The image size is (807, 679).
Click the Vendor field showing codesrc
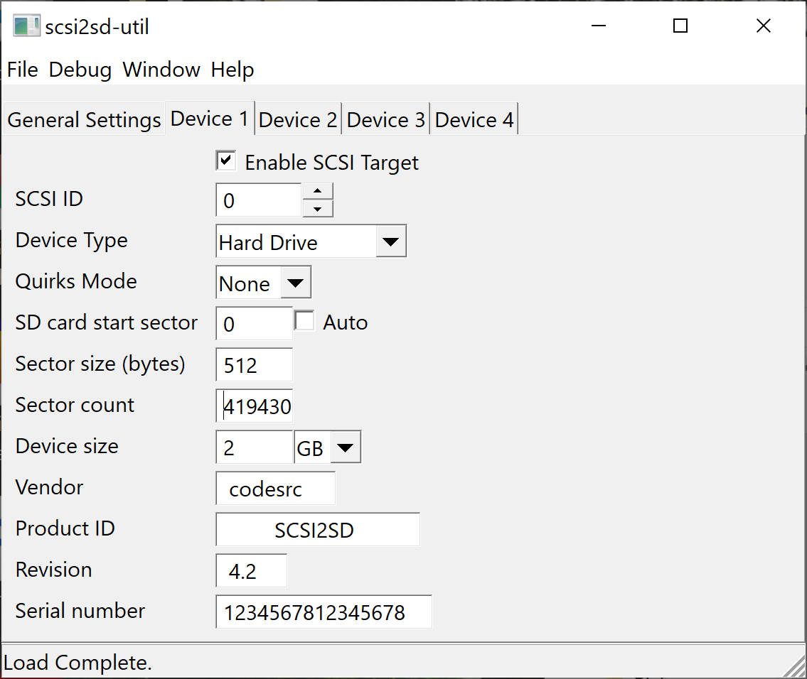click(x=275, y=489)
